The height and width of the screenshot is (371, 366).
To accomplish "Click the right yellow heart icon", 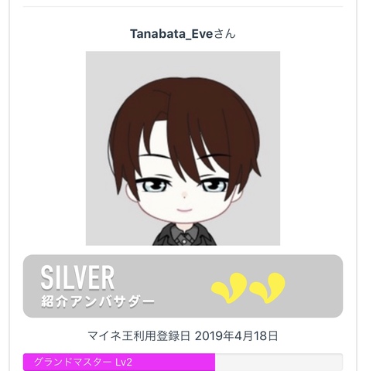I will pyautogui.click(x=268, y=288).
